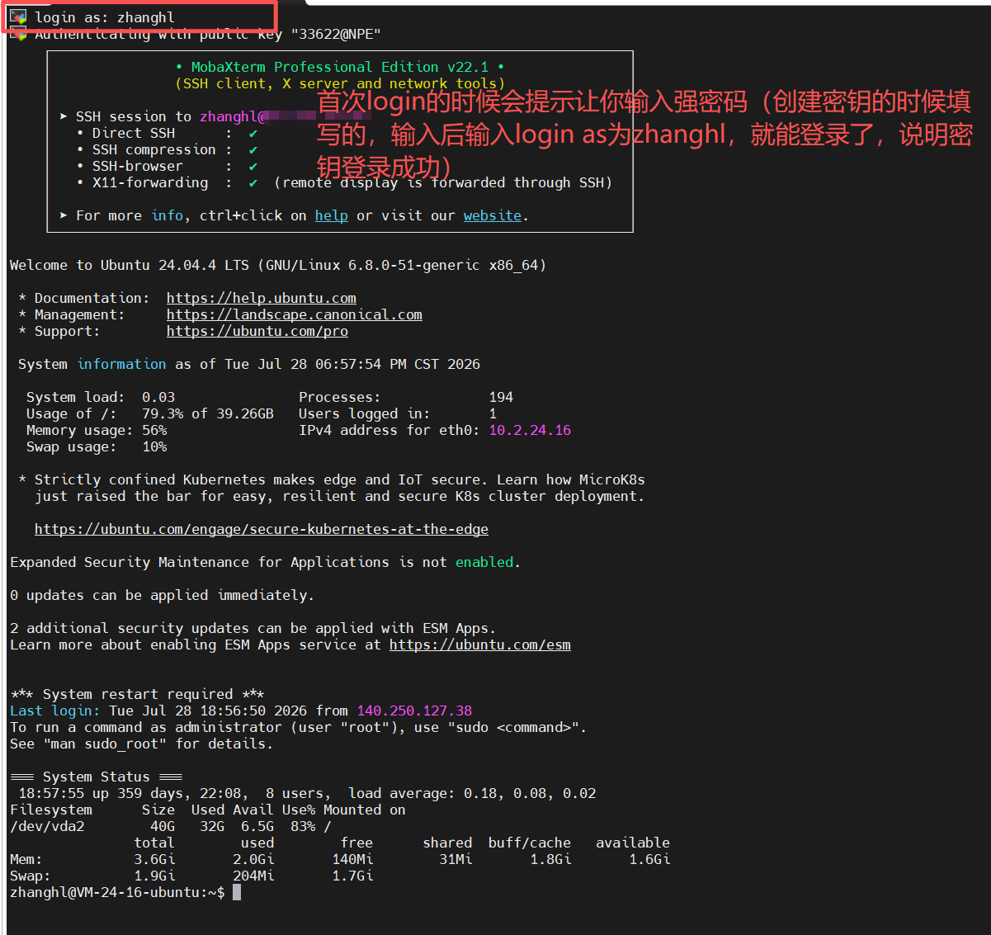
Task: Click the 'Mem:' row label
Action: point(26,859)
